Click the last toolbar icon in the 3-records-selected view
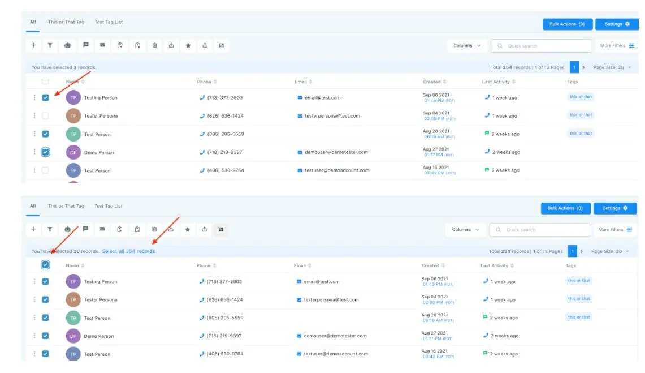645x373 pixels. pyautogui.click(x=221, y=45)
